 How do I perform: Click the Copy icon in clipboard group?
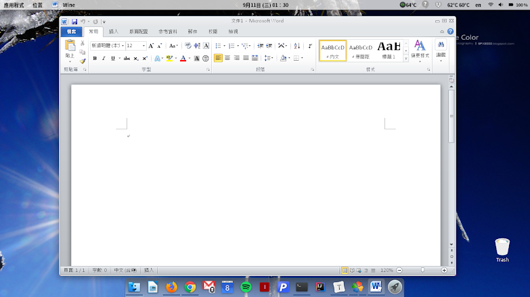click(x=82, y=52)
